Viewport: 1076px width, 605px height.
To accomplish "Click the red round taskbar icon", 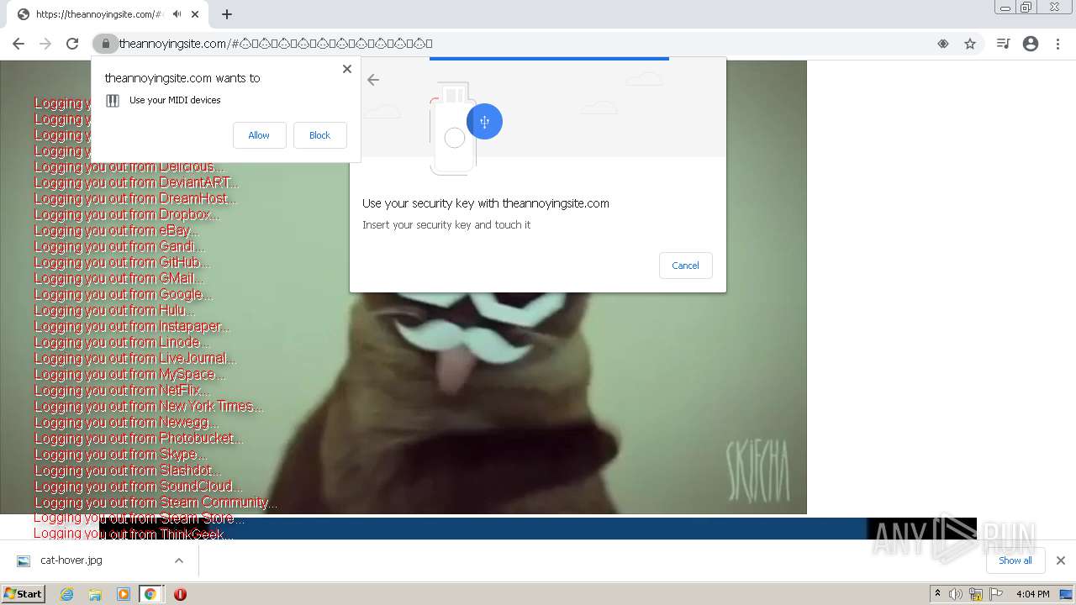I will click(x=180, y=594).
